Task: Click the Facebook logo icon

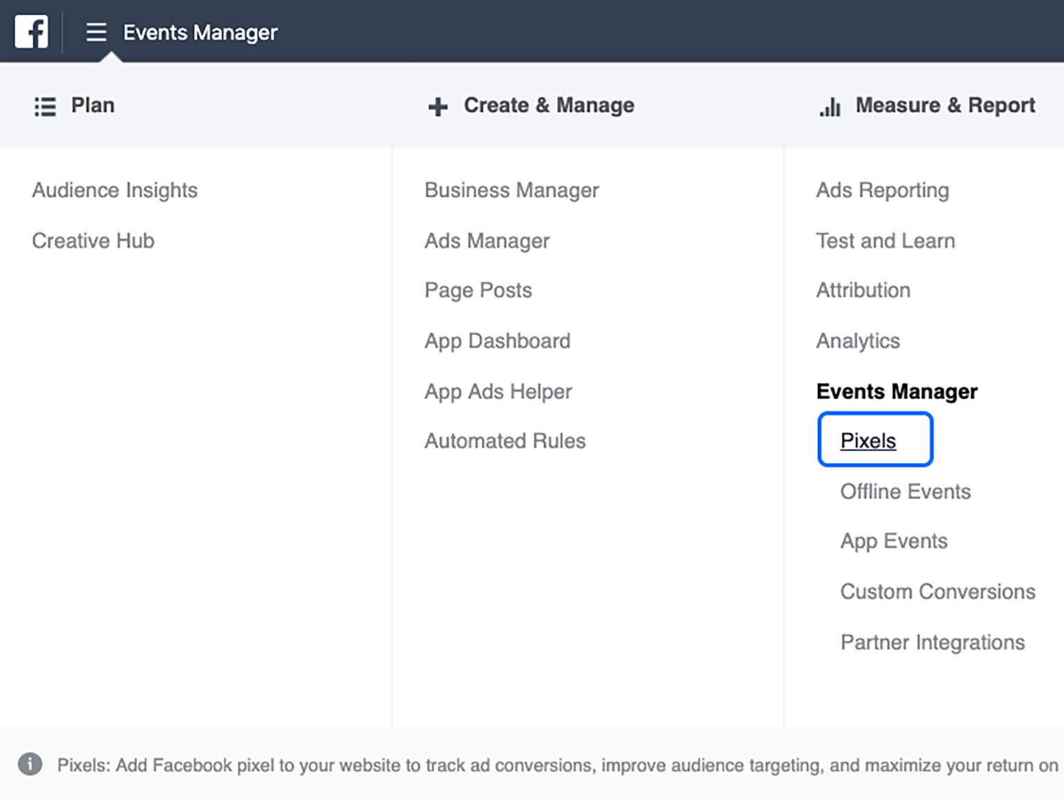Action: pos(32,32)
